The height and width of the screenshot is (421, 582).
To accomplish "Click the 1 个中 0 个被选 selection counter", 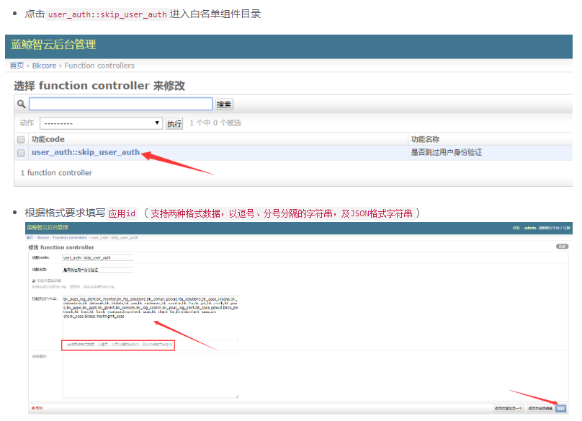I will click(215, 123).
